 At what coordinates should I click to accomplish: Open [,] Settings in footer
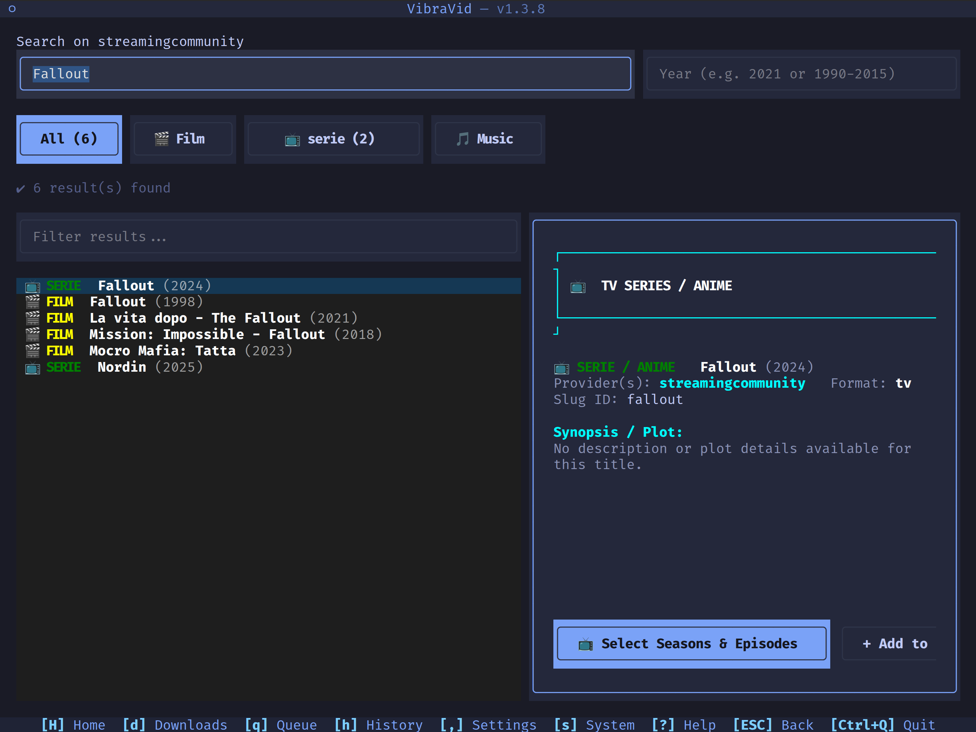(x=488, y=725)
